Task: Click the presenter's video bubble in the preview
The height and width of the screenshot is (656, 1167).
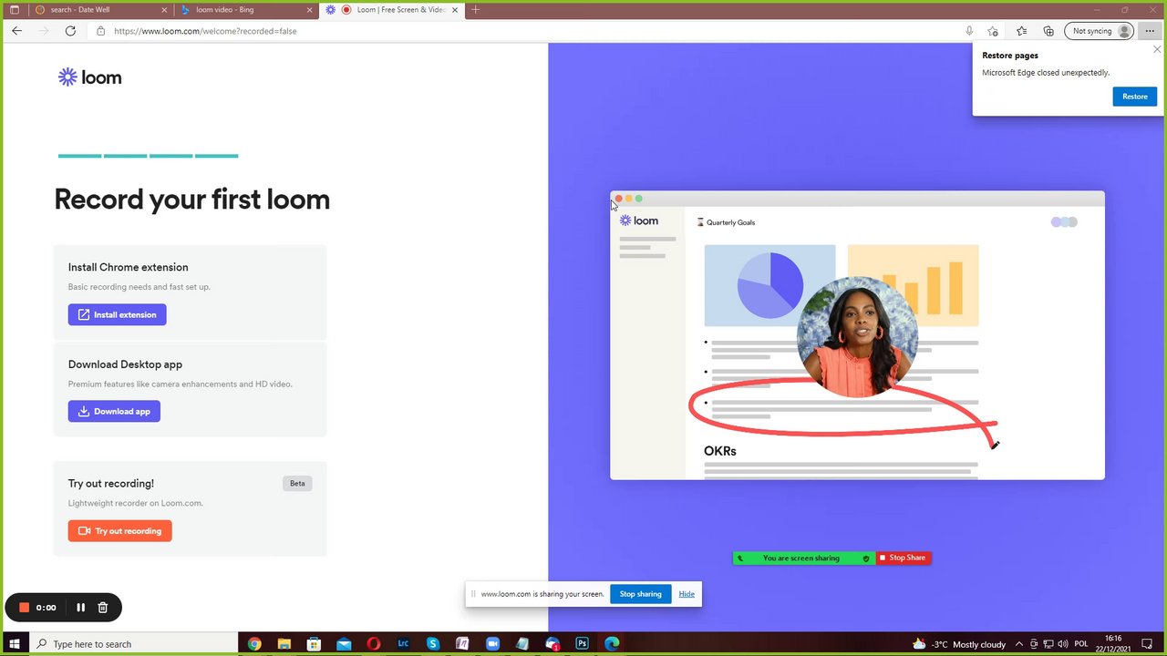Action: click(x=857, y=337)
